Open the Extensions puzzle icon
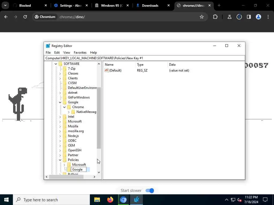Viewport: 274px width, 205px height. point(215,17)
